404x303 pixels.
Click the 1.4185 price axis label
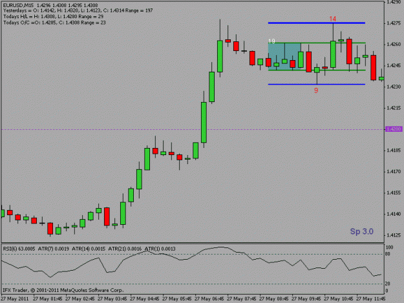point(394,151)
